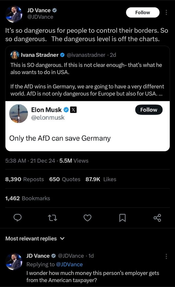Like the tweet with the heart icon
The height and width of the screenshot is (287, 175).
click(x=87, y=218)
